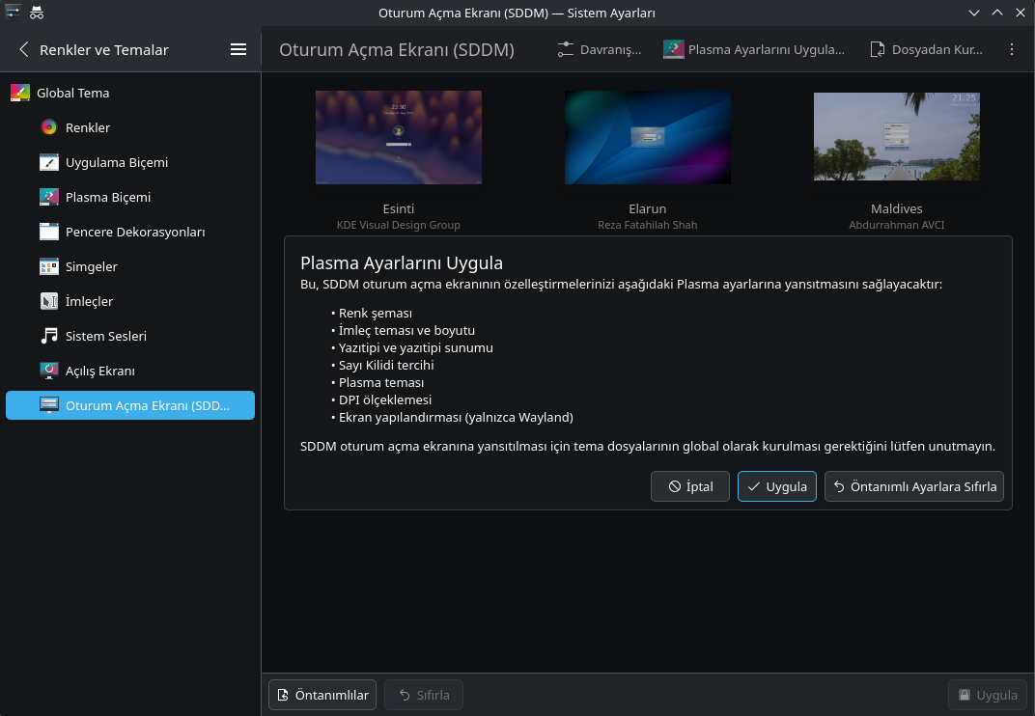
Task: Click the page title 'Oturum Açma Ekranı (SDDM)'
Action: click(397, 49)
